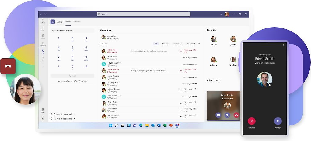Open the profile avatar in title bar

coord(227,14)
